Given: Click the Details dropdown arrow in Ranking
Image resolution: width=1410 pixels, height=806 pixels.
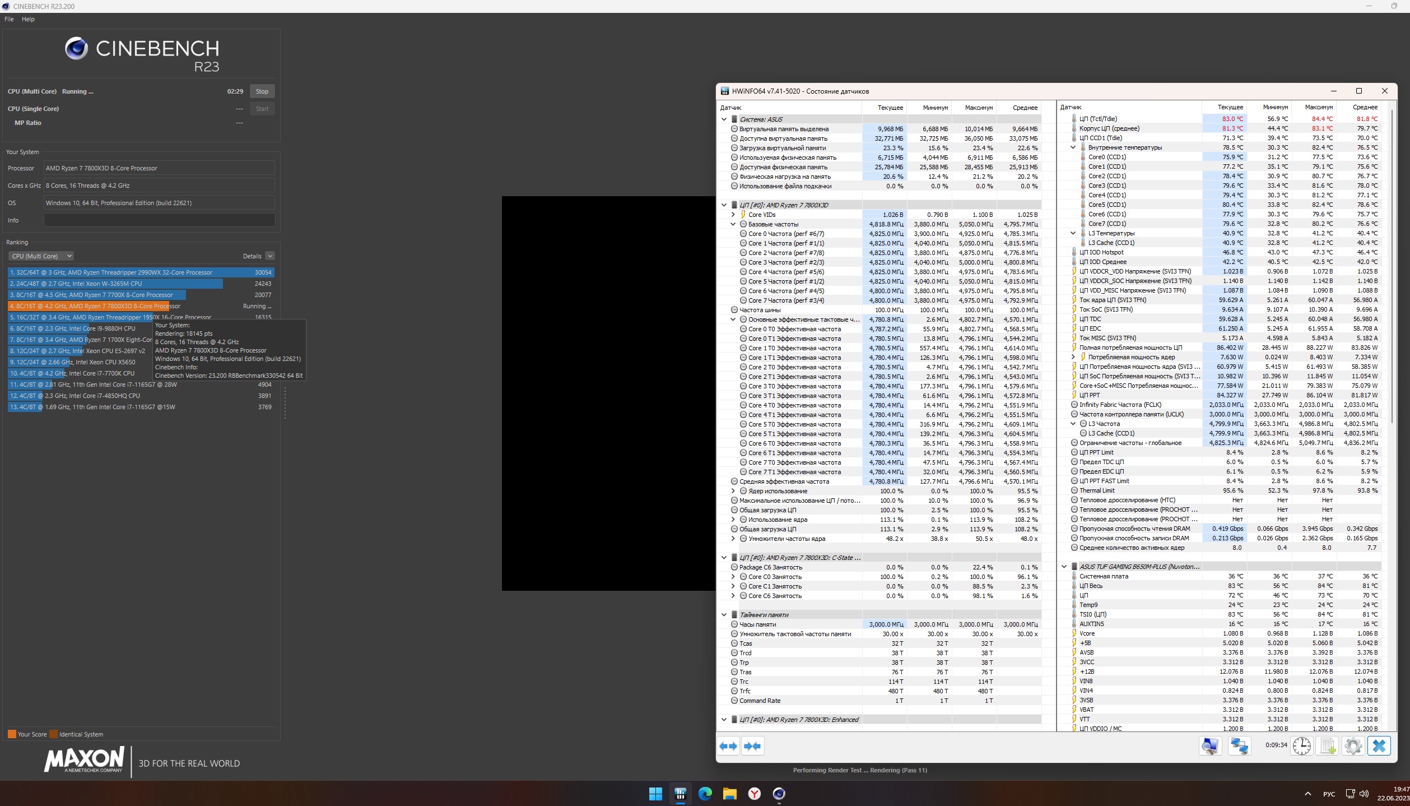Looking at the screenshot, I should pos(270,256).
